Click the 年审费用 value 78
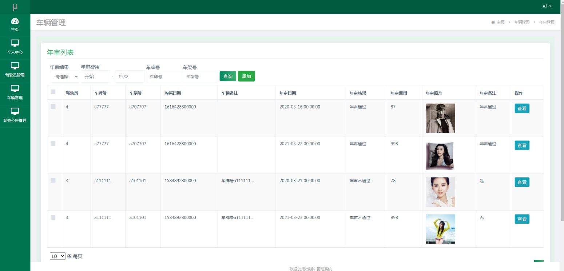This screenshot has height=271, width=564. [393, 180]
